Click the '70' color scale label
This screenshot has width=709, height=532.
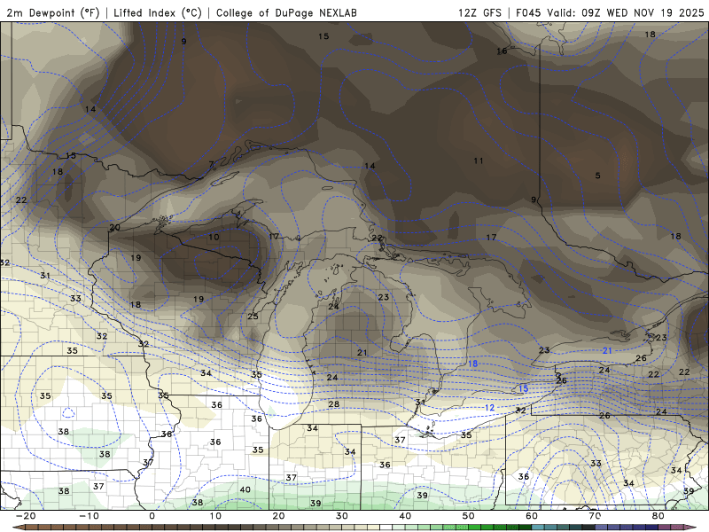pos(595,516)
